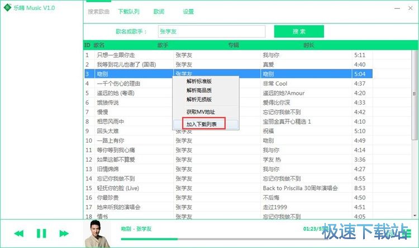Select song row 一路上有你
419x248 pixels.
tap(228, 140)
